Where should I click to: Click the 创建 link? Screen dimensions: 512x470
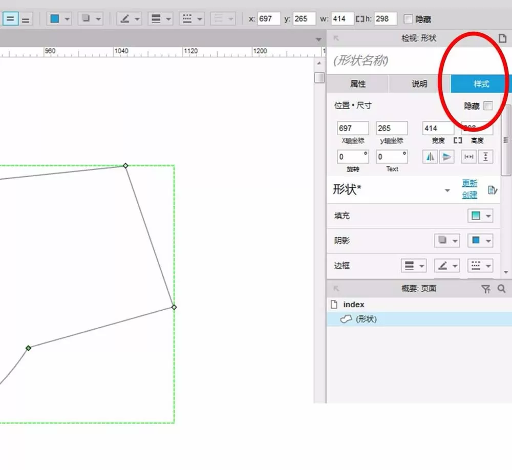click(470, 195)
